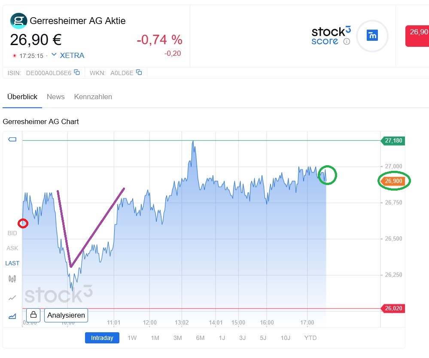Open the News tab
Image resolution: width=429 pixels, height=358 pixels.
pyautogui.click(x=56, y=97)
